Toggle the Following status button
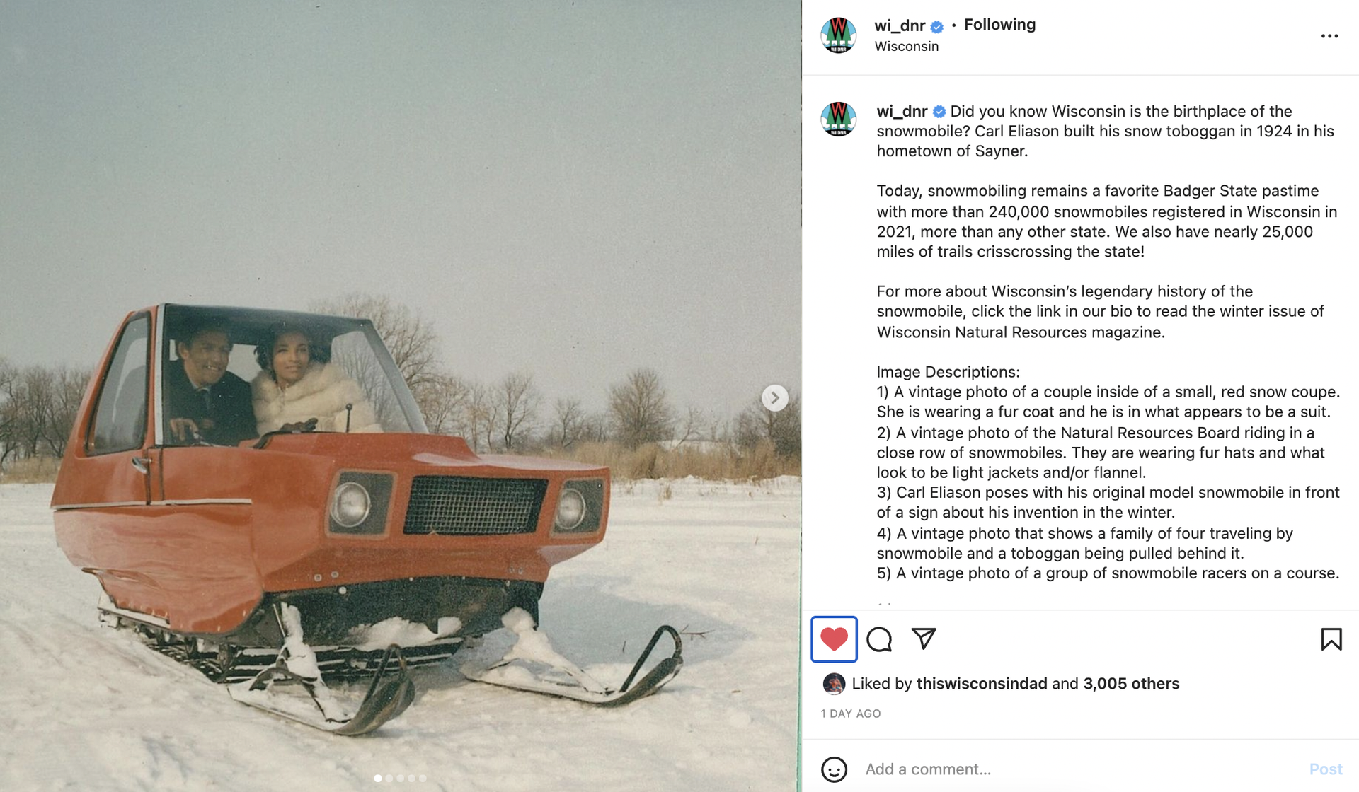1359x792 pixels. click(x=999, y=25)
